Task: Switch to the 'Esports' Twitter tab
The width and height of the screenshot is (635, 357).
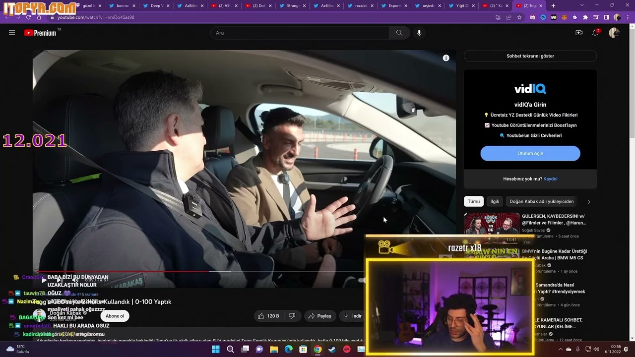Action: (392, 6)
